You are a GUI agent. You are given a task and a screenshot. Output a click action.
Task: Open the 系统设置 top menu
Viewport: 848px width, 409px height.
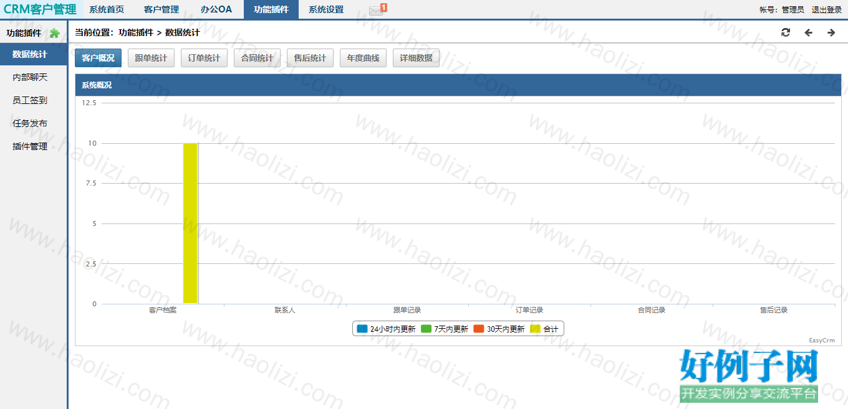pos(326,9)
